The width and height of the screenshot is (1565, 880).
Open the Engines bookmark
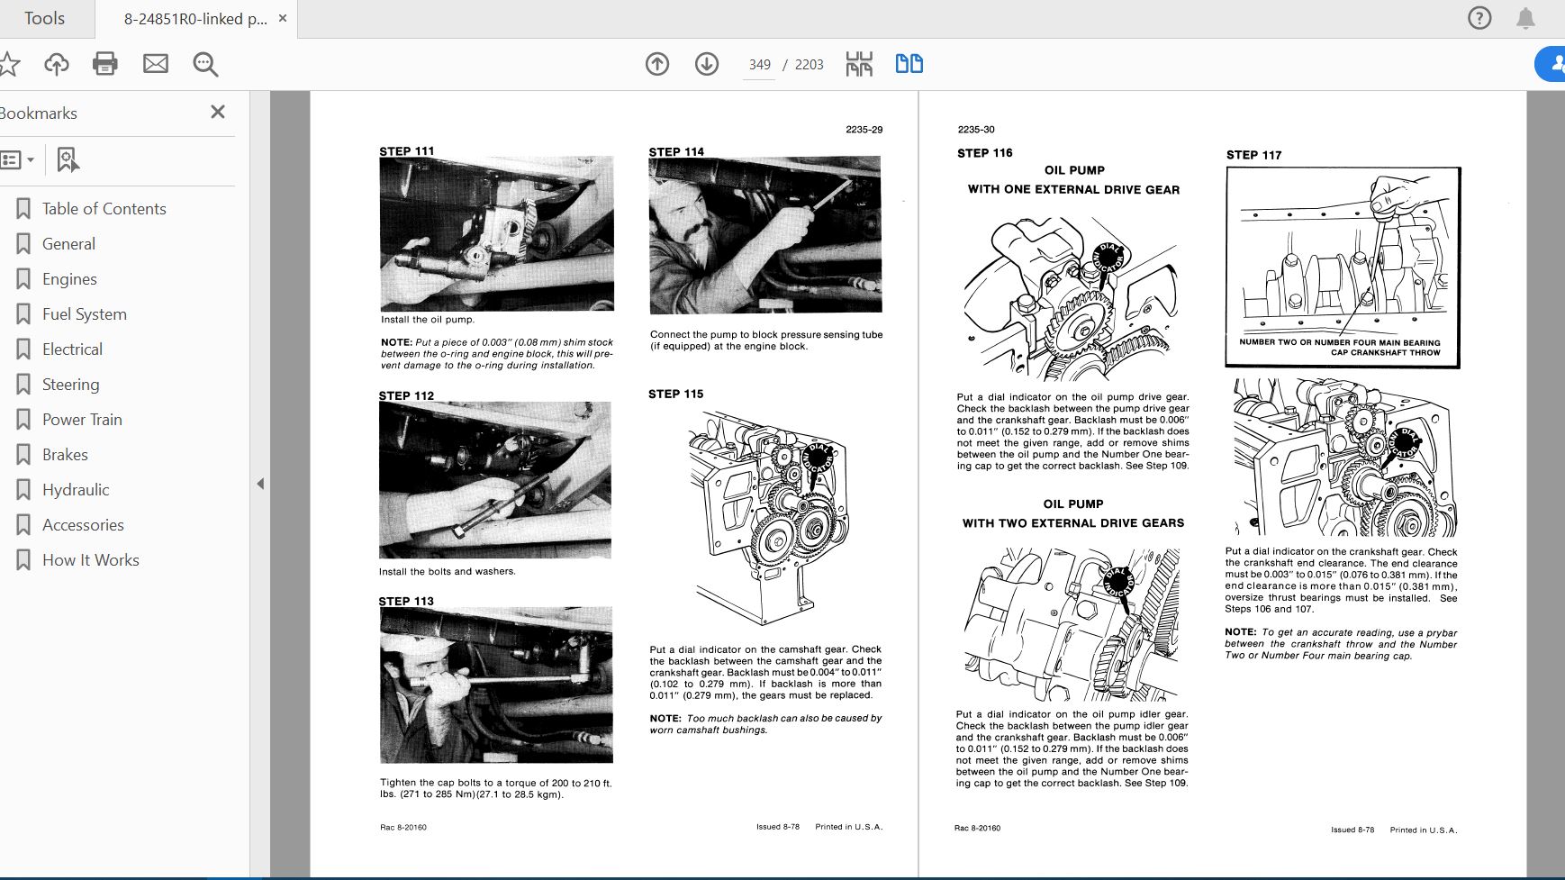[69, 278]
